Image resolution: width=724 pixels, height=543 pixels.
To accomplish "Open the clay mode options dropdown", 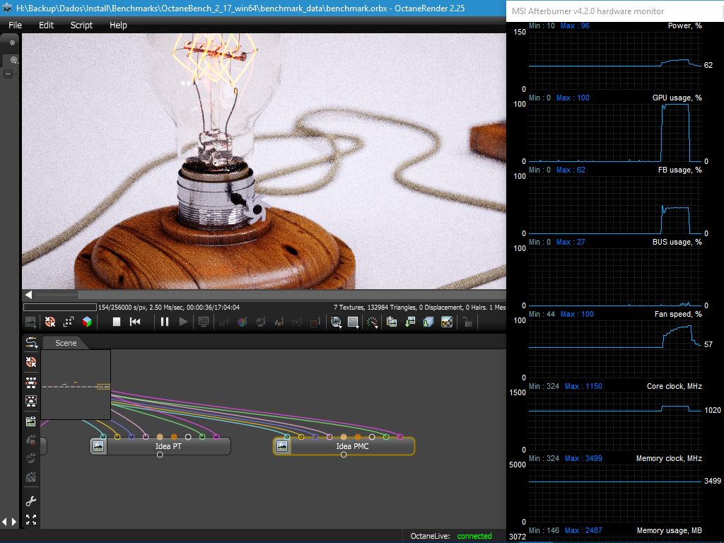I will pos(336,322).
